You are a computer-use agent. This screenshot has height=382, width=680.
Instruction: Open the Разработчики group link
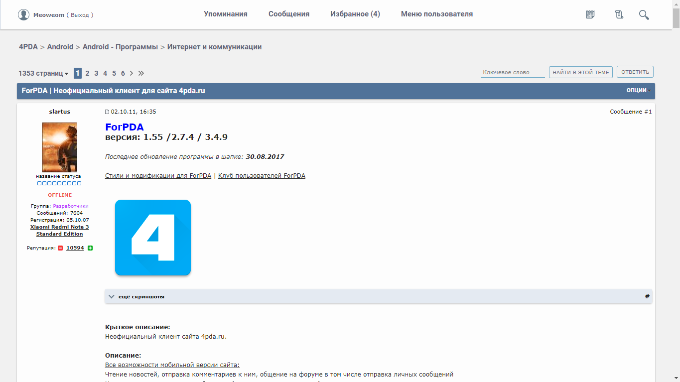point(71,206)
